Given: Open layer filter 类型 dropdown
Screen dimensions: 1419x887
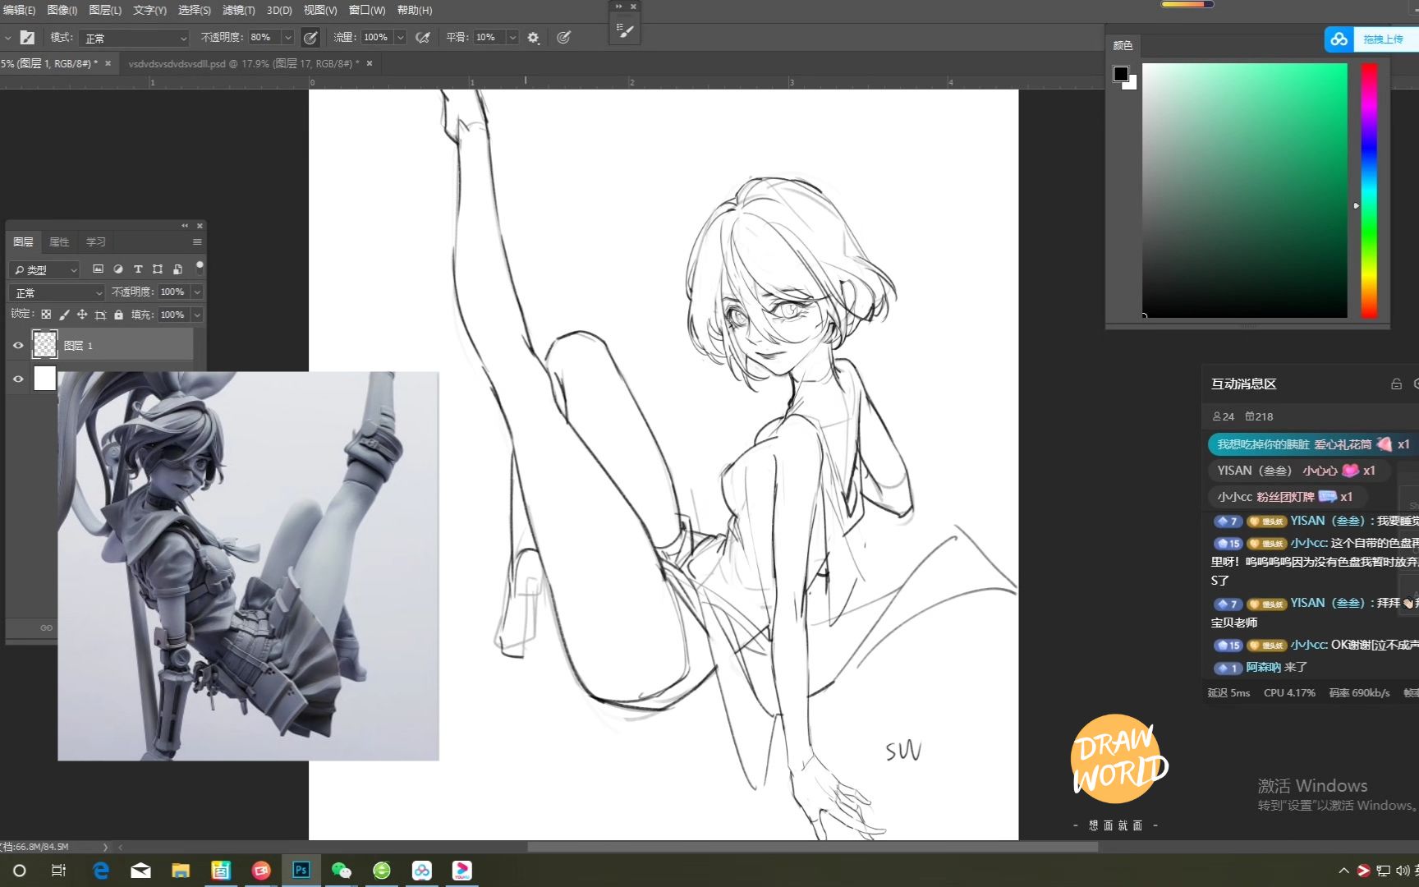Looking at the screenshot, I should tap(44, 269).
